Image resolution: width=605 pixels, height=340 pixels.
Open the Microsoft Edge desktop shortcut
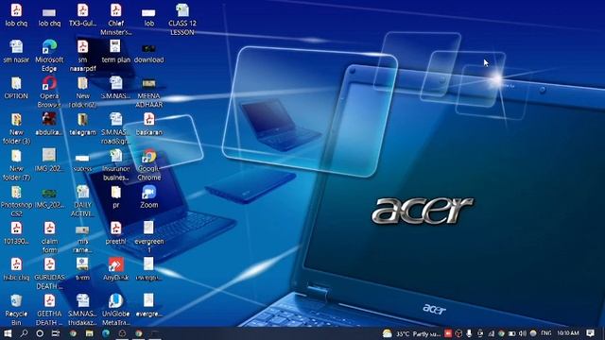(49, 55)
